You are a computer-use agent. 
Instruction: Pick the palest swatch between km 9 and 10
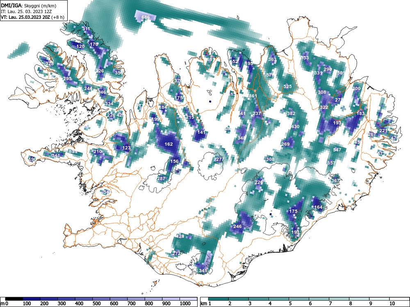pyautogui.click(x=379, y=299)
